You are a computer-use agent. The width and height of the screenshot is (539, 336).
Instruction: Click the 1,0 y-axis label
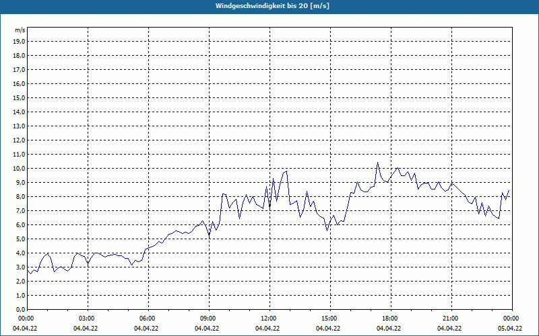[21, 295]
